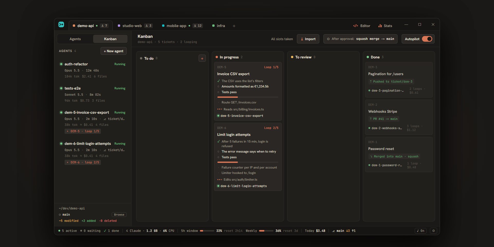The image size is (494, 247).
Task: Click the Import button
Action: [x=308, y=39]
